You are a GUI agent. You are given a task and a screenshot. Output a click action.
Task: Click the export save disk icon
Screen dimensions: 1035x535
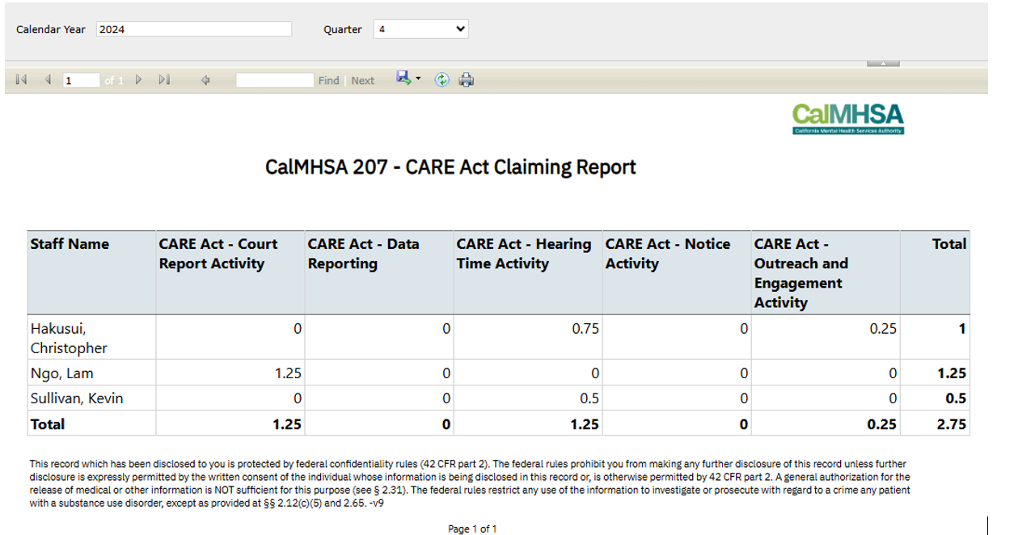403,78
